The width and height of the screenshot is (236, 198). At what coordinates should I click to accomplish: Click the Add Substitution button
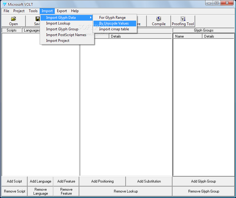click(149, 181)
